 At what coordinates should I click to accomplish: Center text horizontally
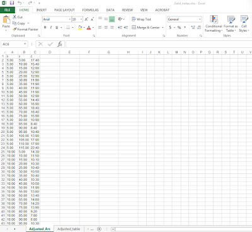pos(106,27)
